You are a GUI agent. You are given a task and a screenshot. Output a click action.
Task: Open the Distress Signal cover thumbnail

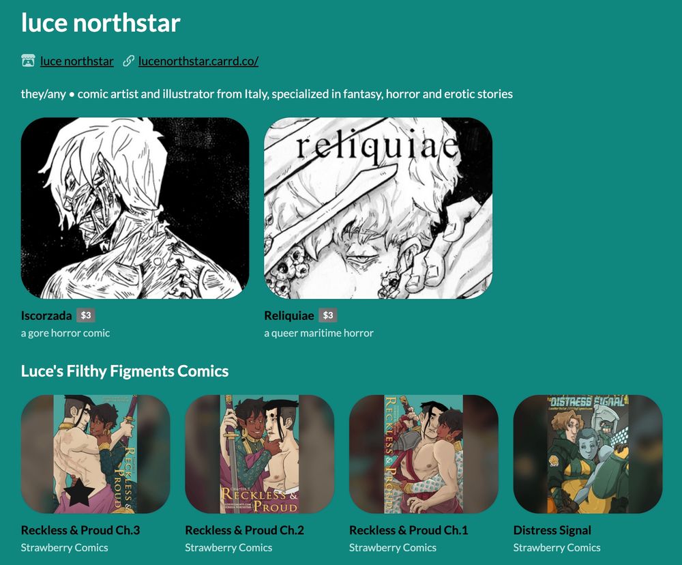588,454
